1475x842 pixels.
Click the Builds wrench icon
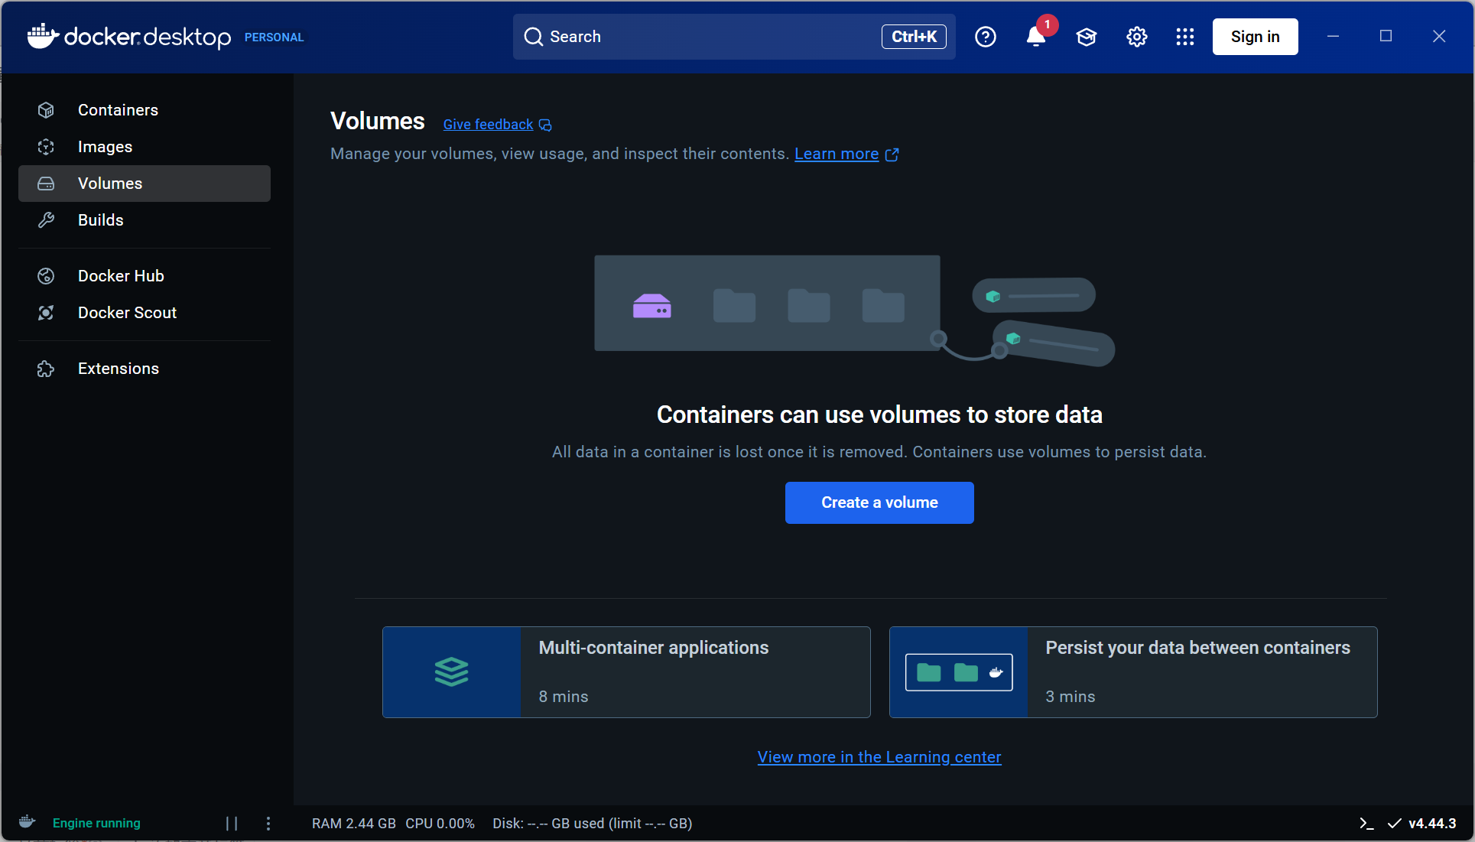pyautogui.click(x=46, y=220)
